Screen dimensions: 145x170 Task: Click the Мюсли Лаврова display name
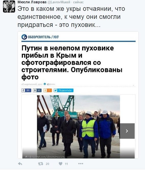tap(32, 2)
